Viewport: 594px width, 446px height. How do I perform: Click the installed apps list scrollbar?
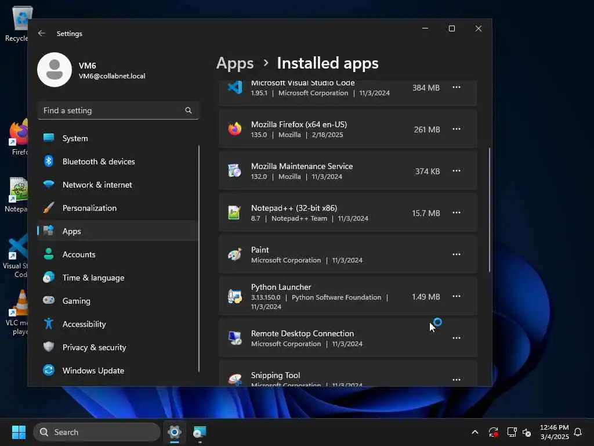(x=489, y=210)
